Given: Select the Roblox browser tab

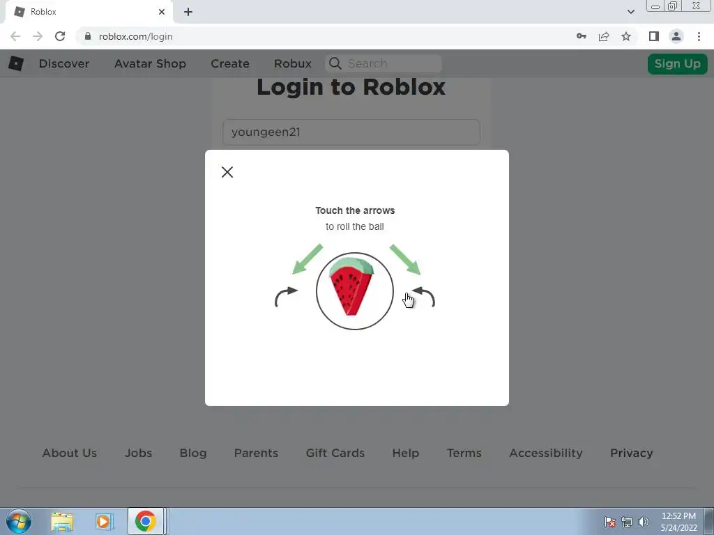Looking at the screenshot, I should coord(89,12).
